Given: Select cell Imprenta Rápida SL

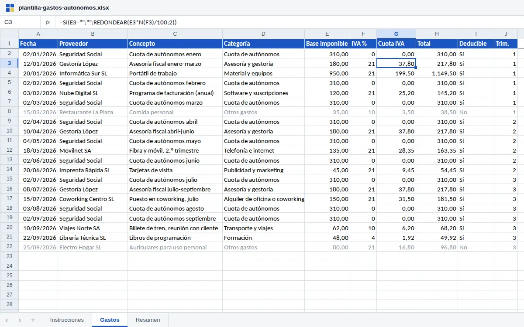Looking at the screenshot, I should point(93,170).
